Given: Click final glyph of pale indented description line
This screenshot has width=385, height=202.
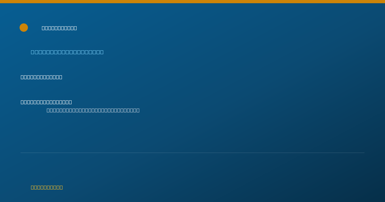Looking at the screenshot, I should pyautogui.click(x=138, y=110).
